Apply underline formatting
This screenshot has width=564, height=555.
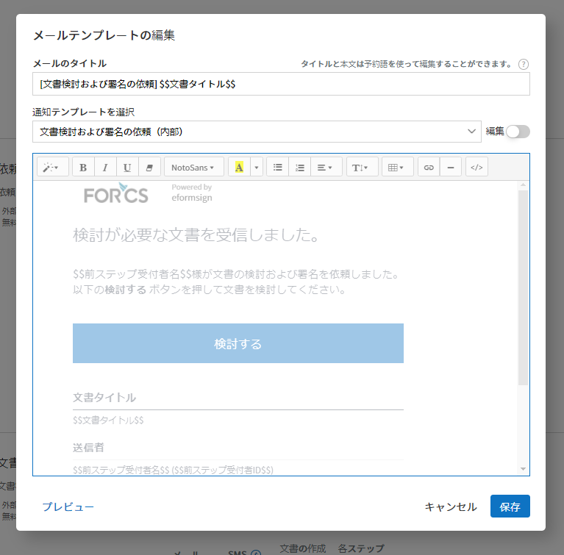127,168
